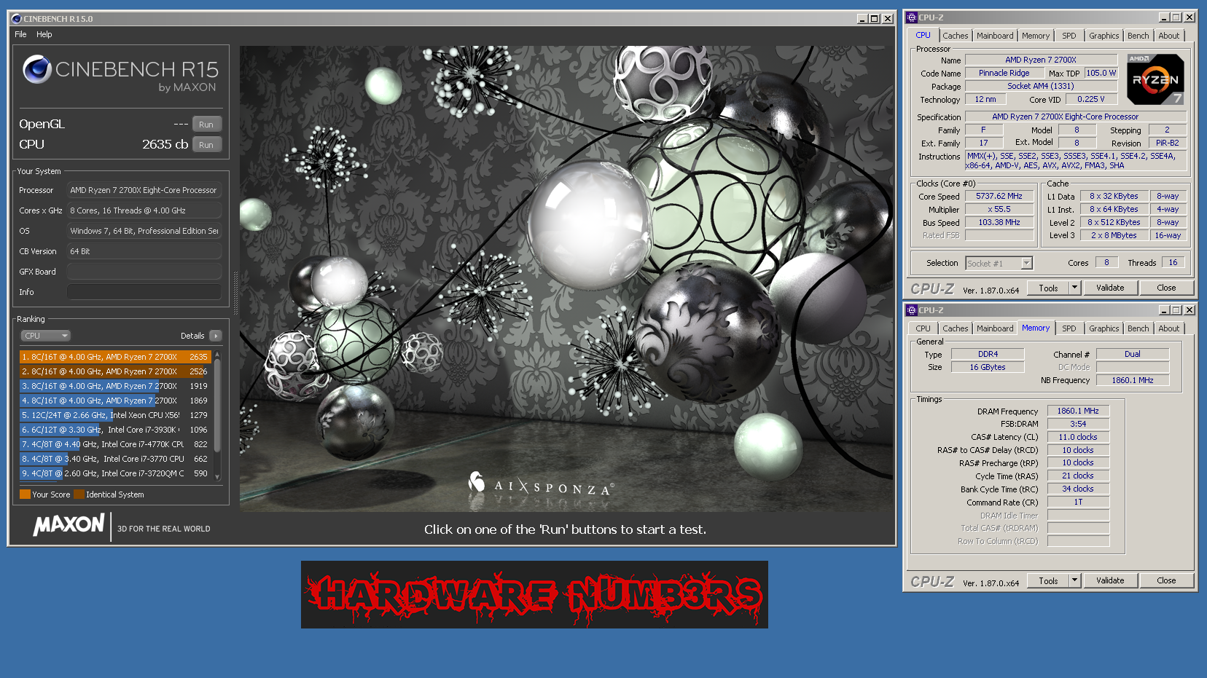
Task: Open the Socket #1 selection dropdown
Action: pyautogui.click(x=999, y=264)
